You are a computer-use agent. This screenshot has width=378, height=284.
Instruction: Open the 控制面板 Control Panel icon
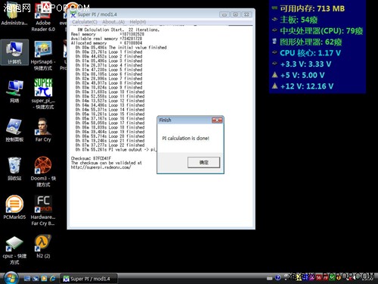click(x=14, y=130)
